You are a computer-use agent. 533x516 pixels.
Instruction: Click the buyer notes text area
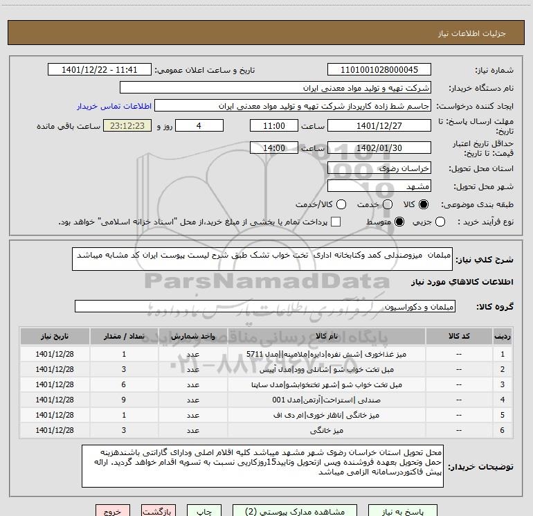point(262,466)
